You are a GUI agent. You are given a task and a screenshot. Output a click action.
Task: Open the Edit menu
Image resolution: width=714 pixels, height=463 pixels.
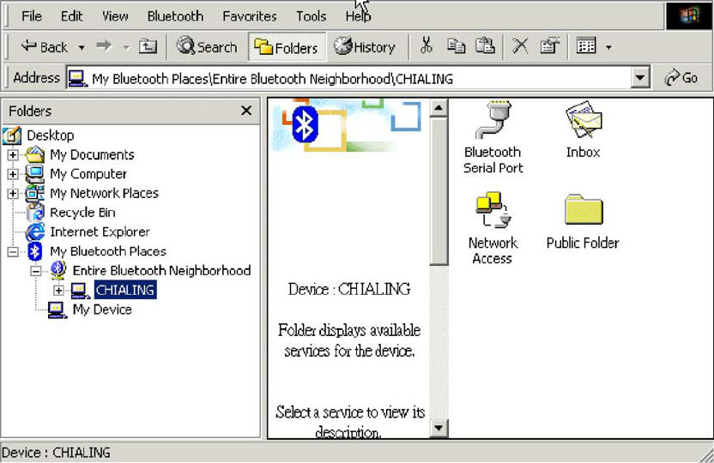pos(71,16)
